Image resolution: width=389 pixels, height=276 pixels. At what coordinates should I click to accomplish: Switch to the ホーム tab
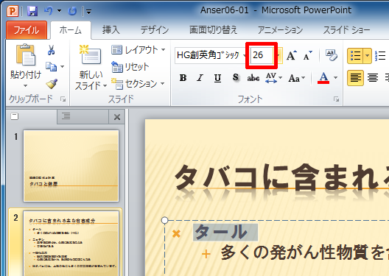click(x=71, y=30)
